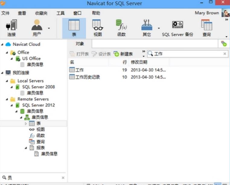Clear the 工作 table filter text
Image resolution: width=230 pixels, height=185 pixels.
pyautogui.click(x=225, y=54)
